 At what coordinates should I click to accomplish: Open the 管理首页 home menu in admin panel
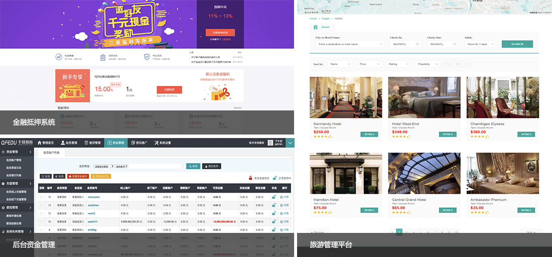click(46, 143)
